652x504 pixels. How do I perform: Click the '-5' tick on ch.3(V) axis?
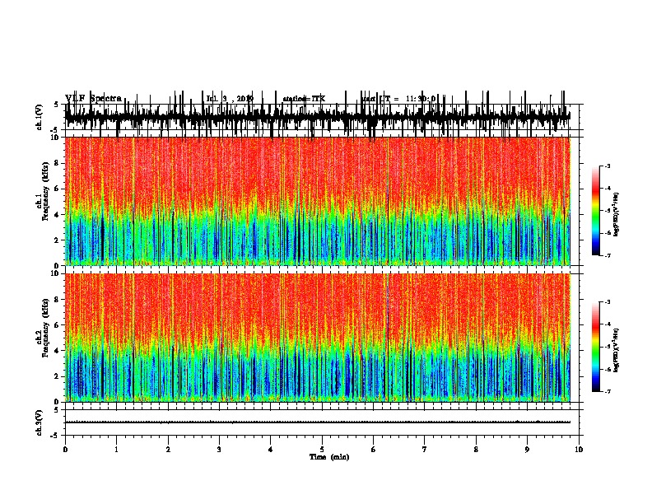pos(56,436)
